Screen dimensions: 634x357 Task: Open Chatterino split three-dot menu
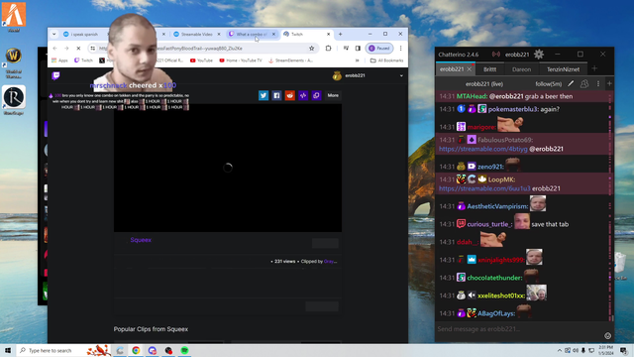(x=598, y=83)
